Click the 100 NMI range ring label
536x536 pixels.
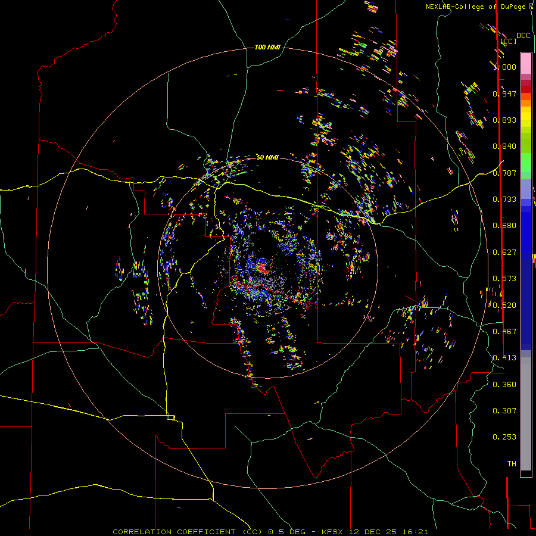coord(267,47)
